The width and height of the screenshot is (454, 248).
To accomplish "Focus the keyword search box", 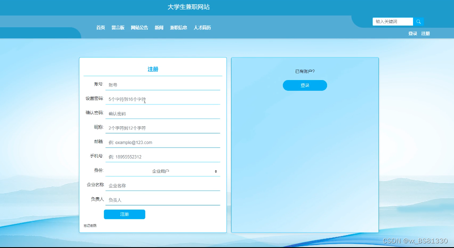I will pos(393,22).
